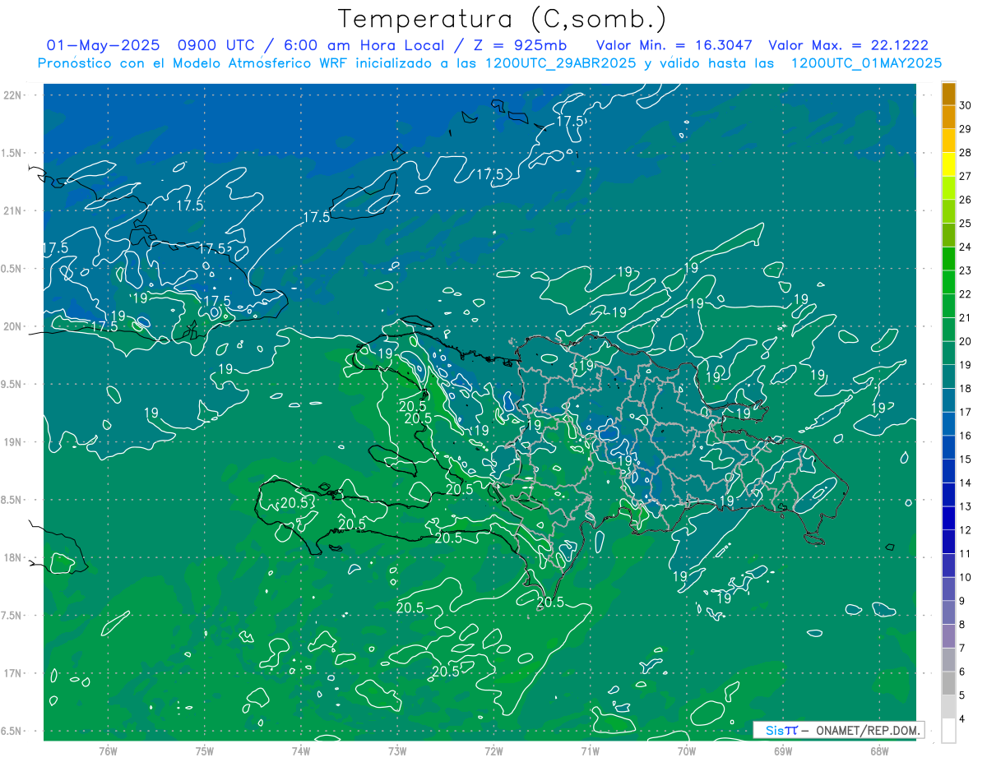This screenshot has height=762, width=987.
Task: Click the longitude axis label "75W"
Action: pos(205,750)
